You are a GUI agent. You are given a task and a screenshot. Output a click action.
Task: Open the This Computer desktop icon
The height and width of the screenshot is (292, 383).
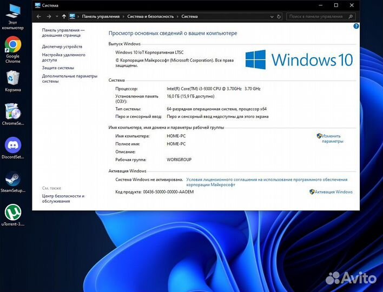click(x=12, y=16)
